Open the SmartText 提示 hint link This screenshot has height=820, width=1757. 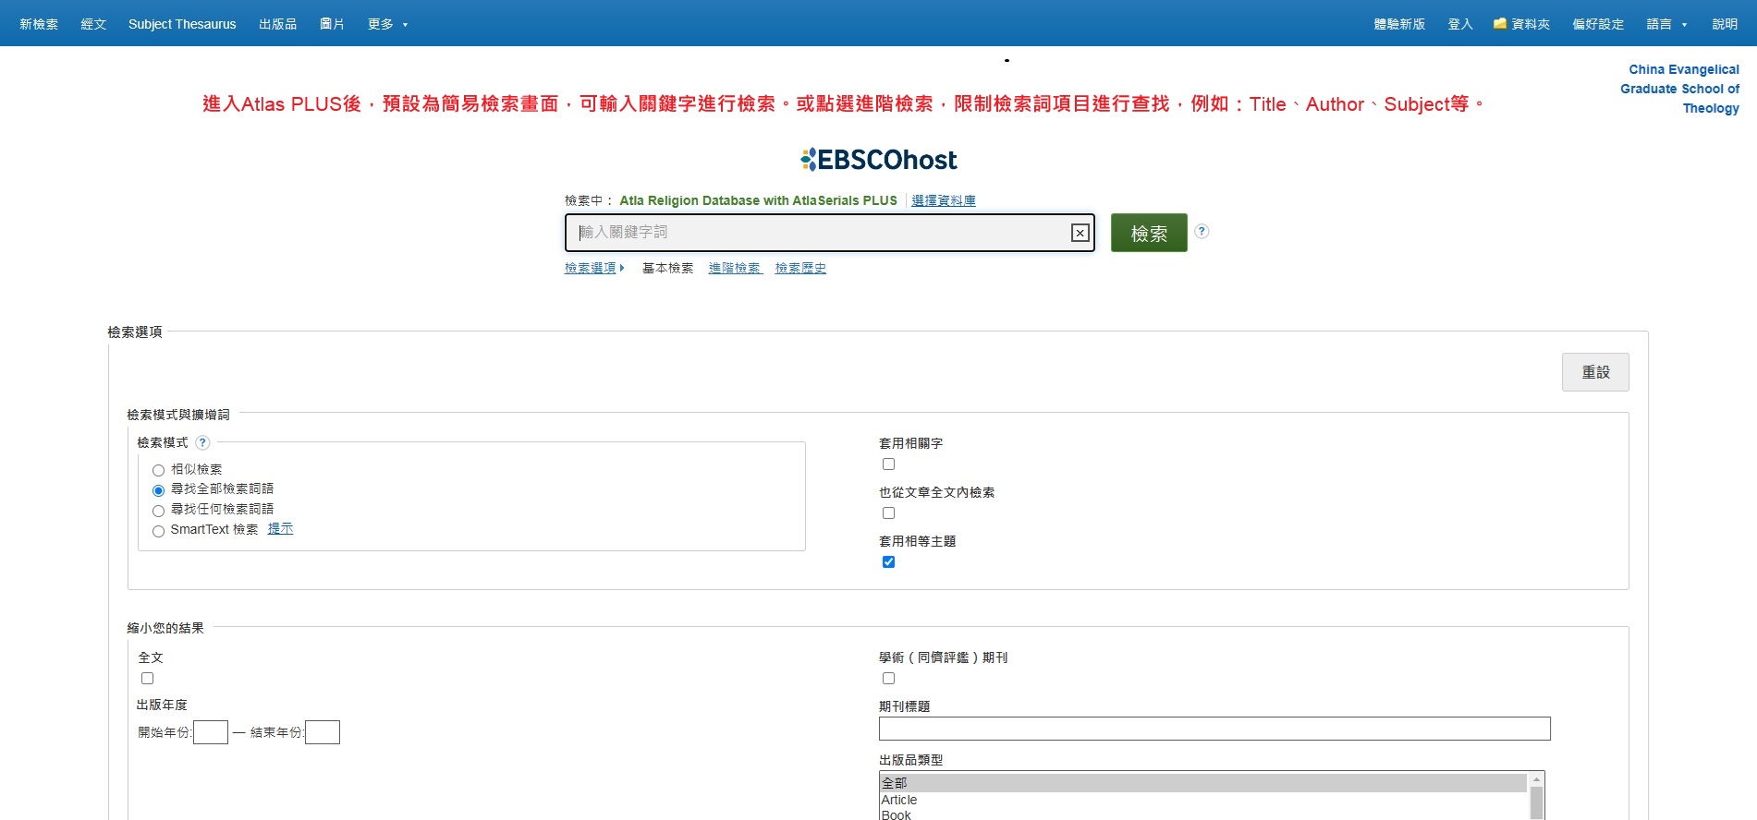[x=280, y=529]
